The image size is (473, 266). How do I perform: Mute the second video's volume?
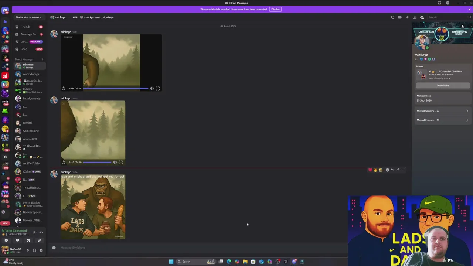pos(115,162)
